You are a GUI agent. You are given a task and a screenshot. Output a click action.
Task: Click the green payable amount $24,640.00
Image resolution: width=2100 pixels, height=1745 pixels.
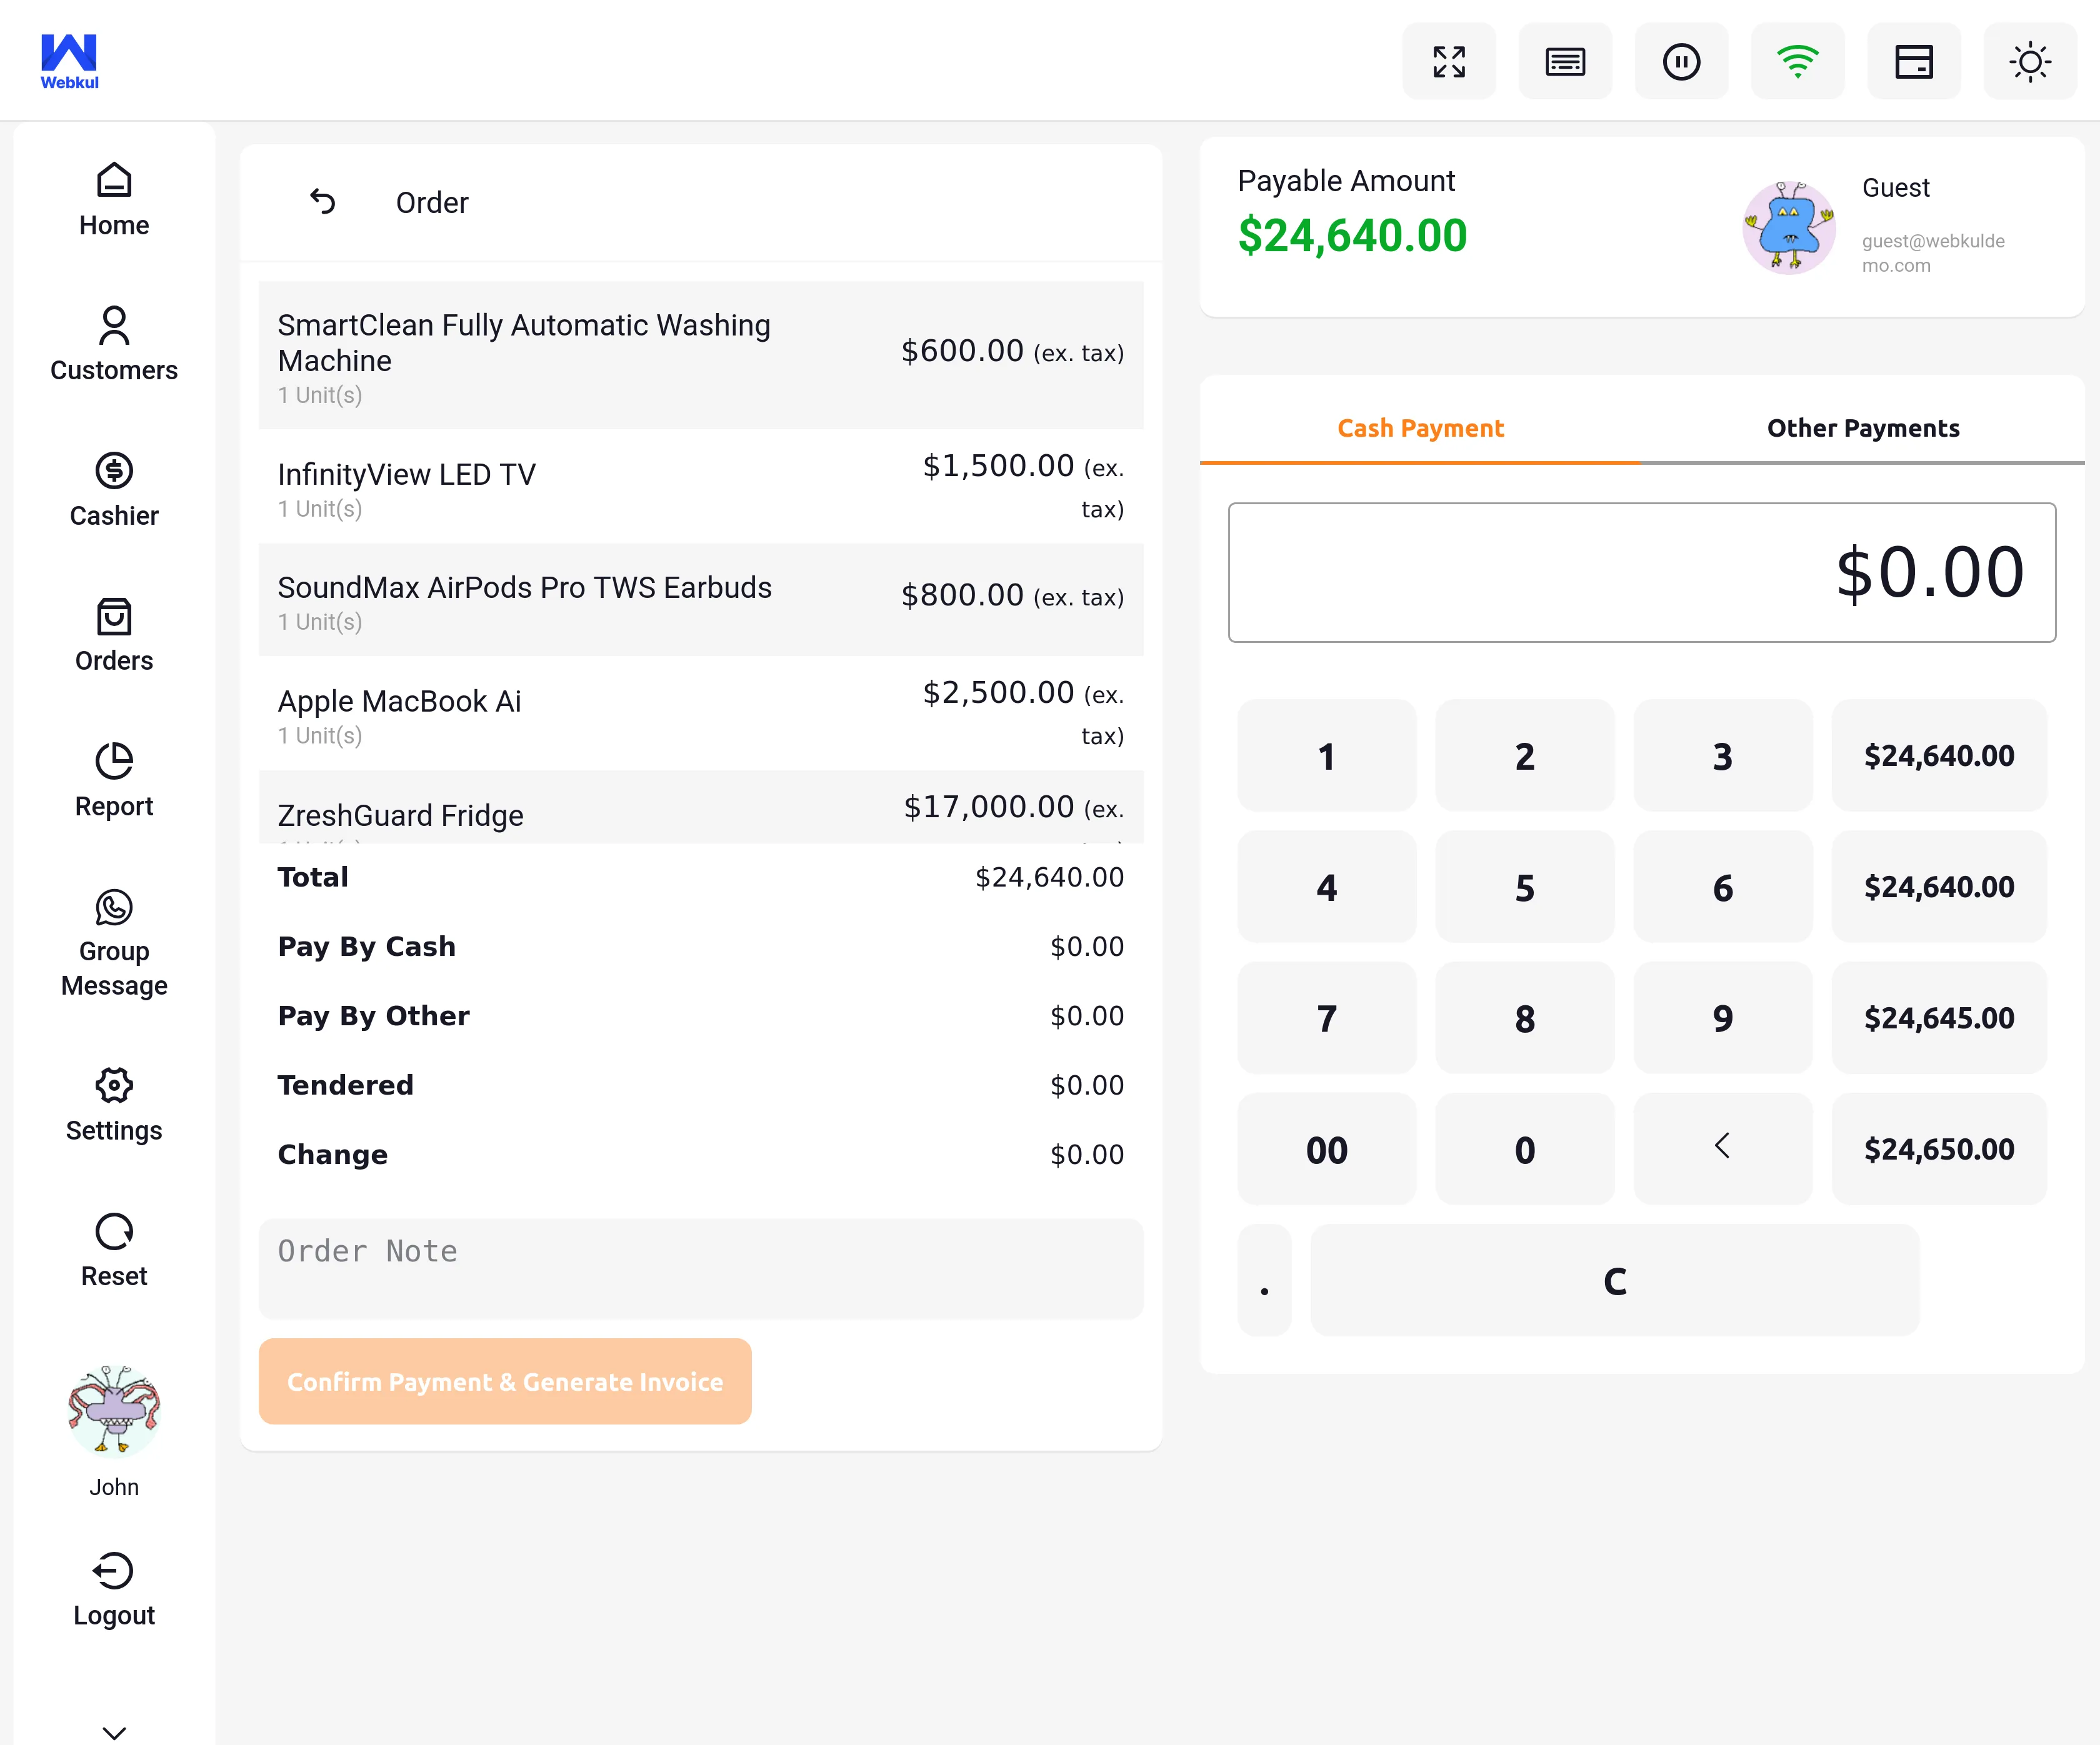coord(1352,236)
